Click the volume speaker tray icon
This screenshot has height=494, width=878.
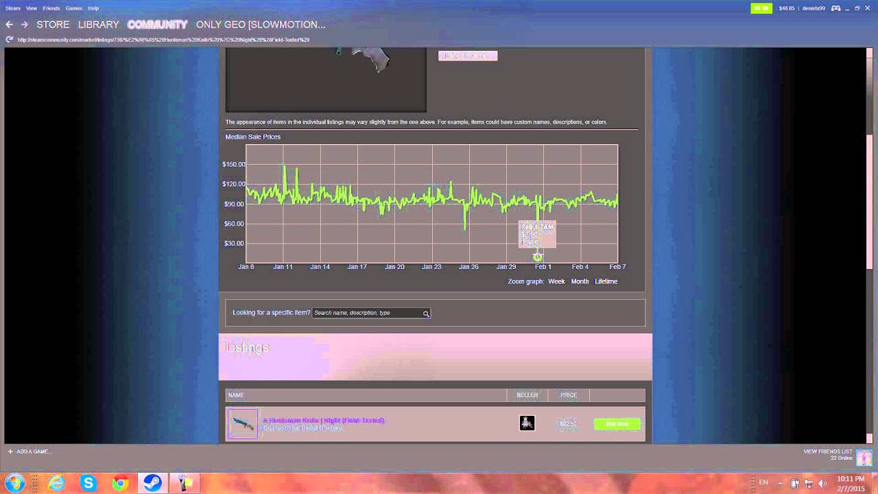click(x=822, y=484)
